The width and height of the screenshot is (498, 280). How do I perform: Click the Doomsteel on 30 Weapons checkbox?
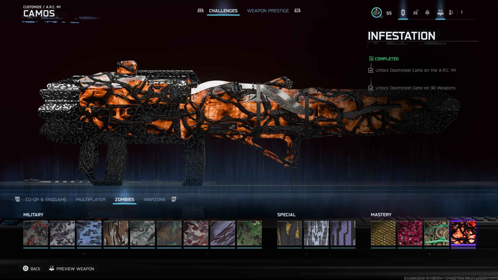tap(371, 88)
